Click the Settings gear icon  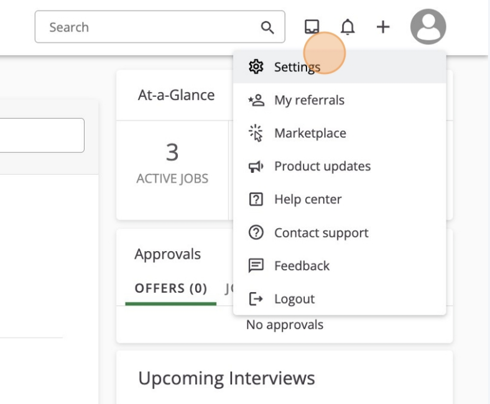click(256, 67)
